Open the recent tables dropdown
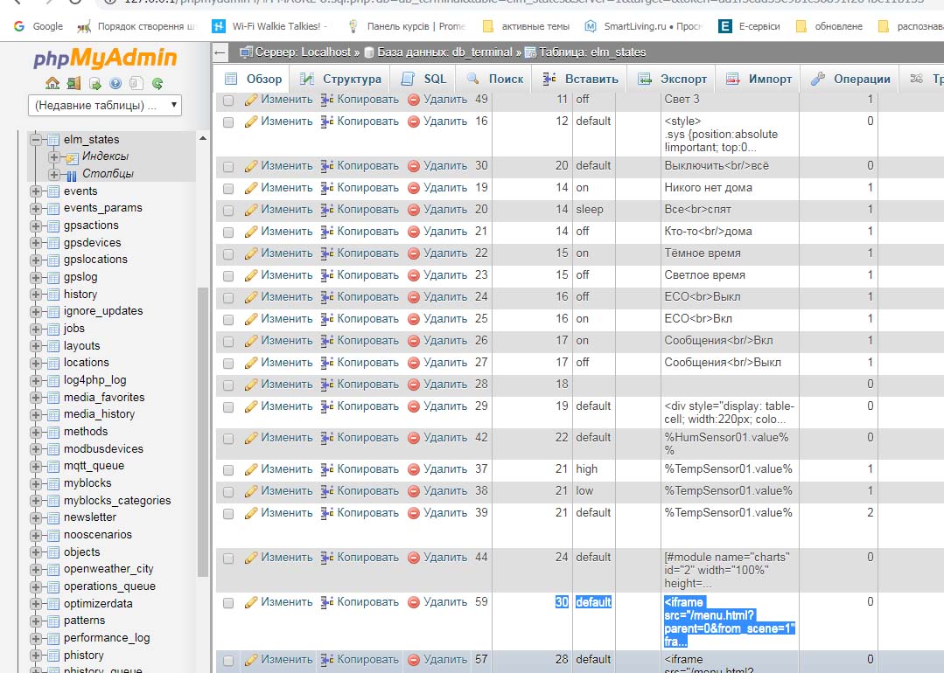This screenshot has height=673, width=944. pos(105,106)
